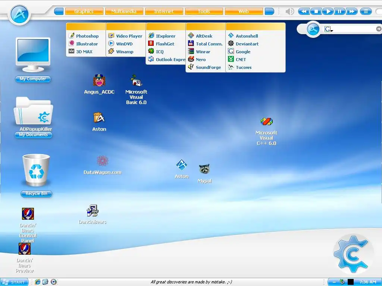This screenshot has height=286, width=382.
Task: Open the START menu
Action: pos(14,282)
